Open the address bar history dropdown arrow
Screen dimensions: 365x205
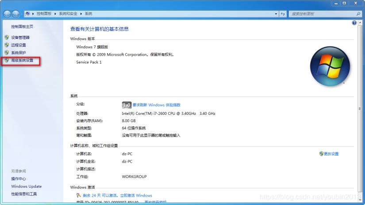point(276,14)
